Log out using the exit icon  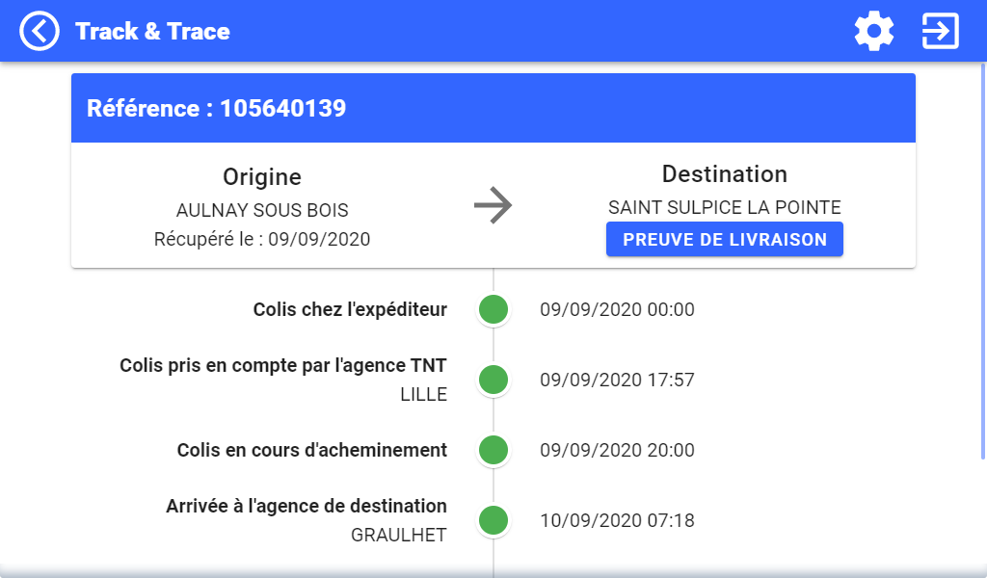point(941,31)
